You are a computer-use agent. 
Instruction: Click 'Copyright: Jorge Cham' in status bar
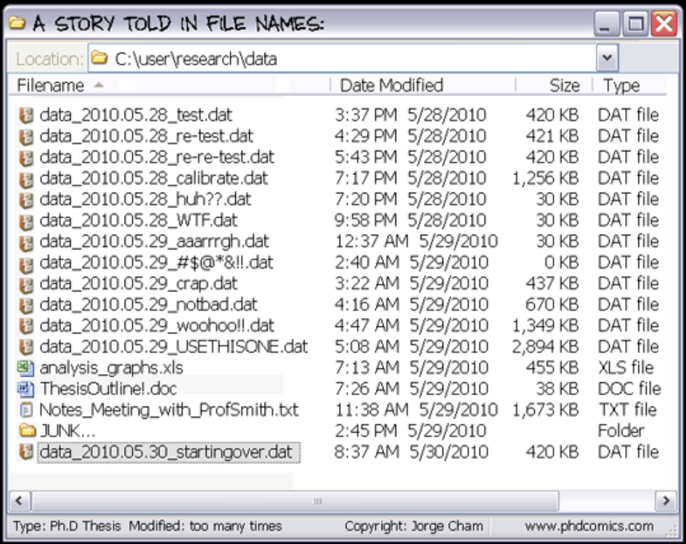[x=414, y=526]
